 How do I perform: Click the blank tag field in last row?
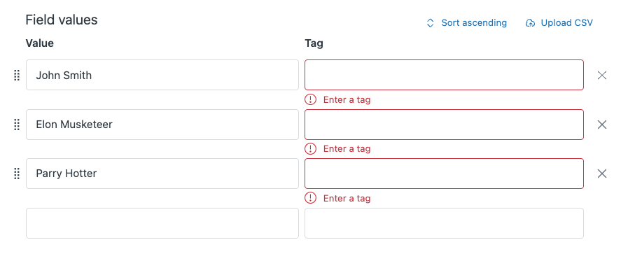point(445,223)
